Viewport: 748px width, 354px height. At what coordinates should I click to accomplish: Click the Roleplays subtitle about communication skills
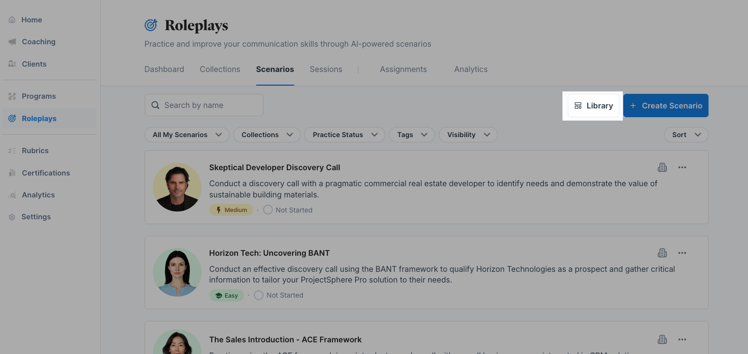288,44
